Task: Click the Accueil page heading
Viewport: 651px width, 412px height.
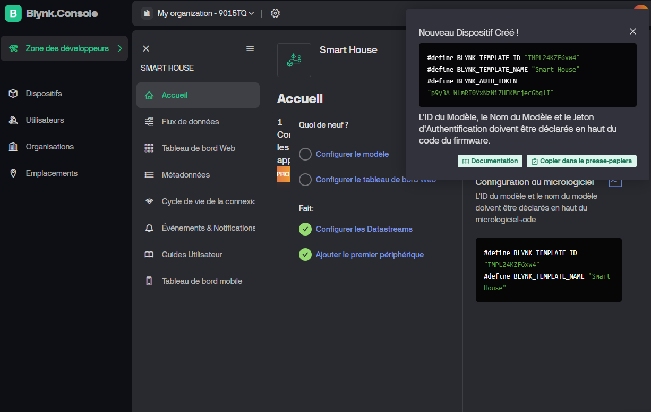Action: (x=300, y=99)
